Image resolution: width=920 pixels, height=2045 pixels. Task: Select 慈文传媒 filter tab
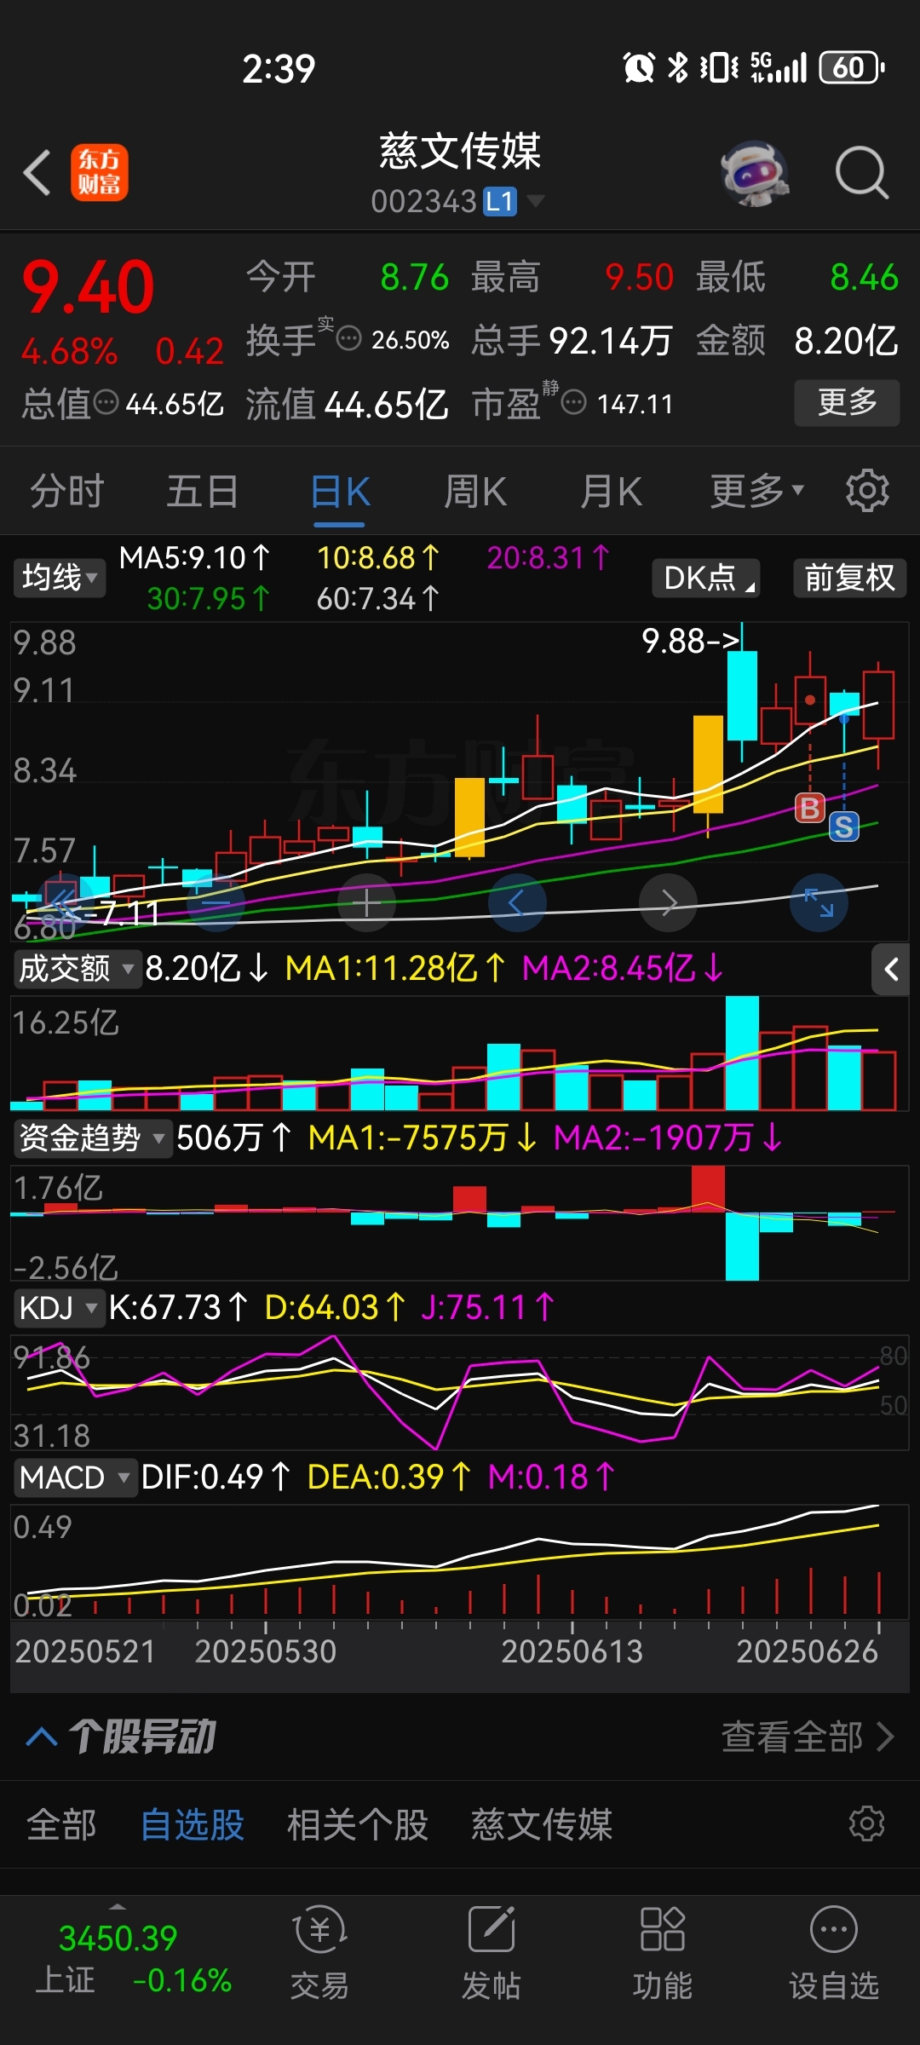point(542,1824)
